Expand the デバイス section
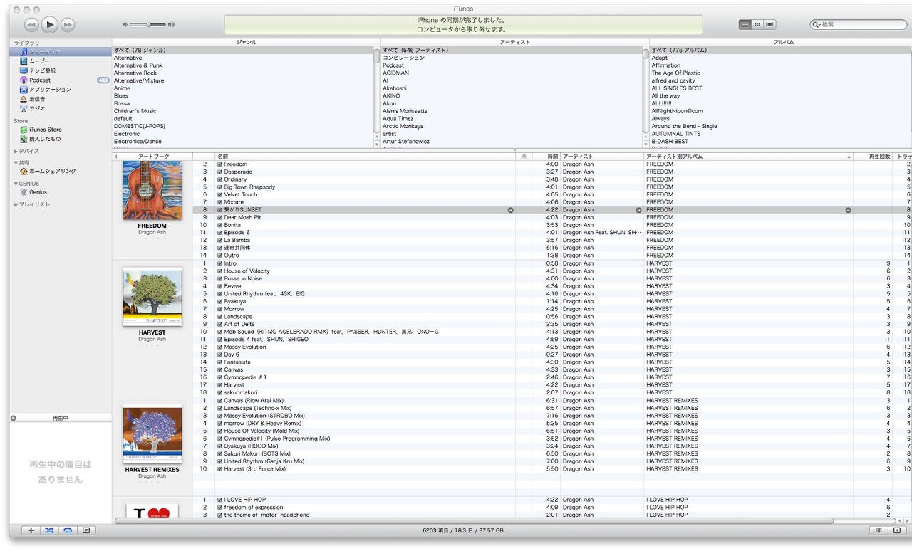This screenshot has height=551, width=912. coord(16,152)
